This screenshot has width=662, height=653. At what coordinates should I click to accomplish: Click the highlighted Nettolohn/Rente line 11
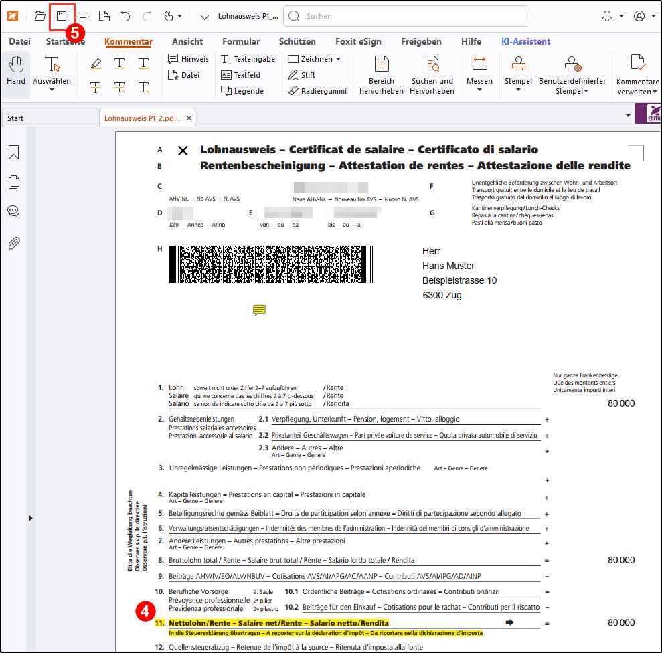(x=278, y=623)
